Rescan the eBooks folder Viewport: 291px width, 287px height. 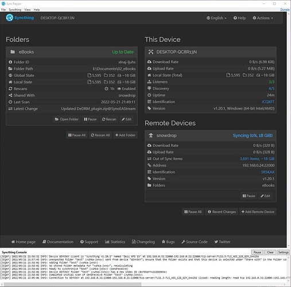(109, 119)
